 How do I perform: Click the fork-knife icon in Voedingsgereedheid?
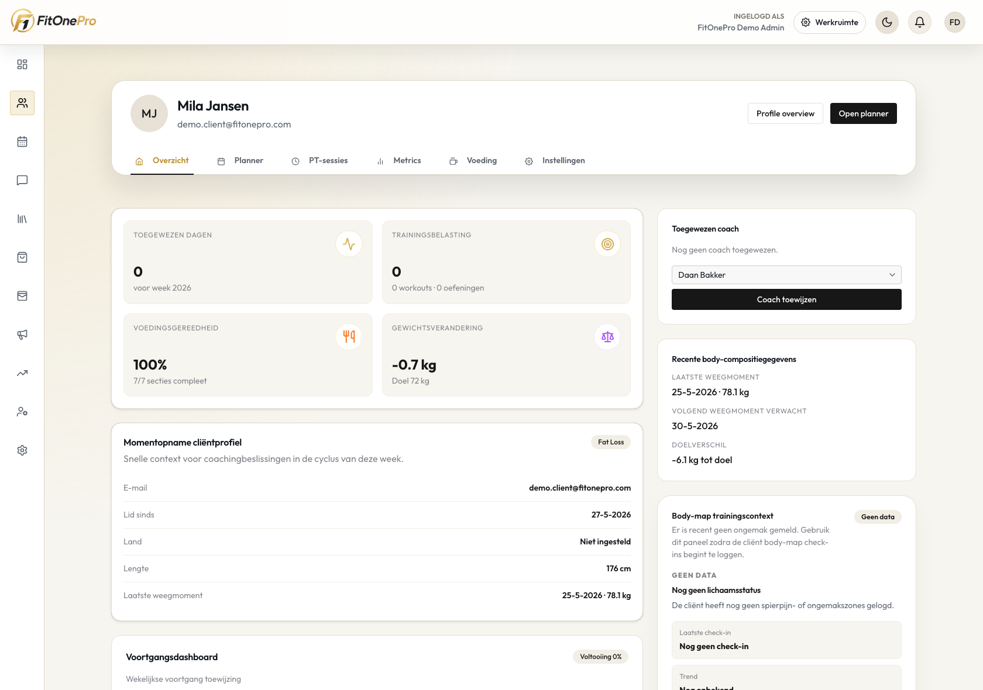tap(349, 337)
